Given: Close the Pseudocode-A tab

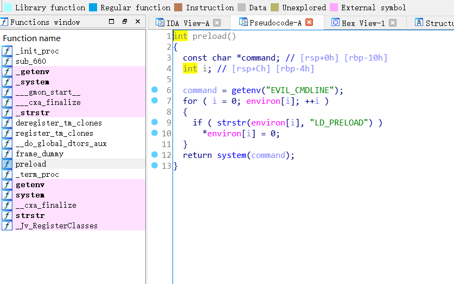Looking at the screenshot, I should click(309, 23).
